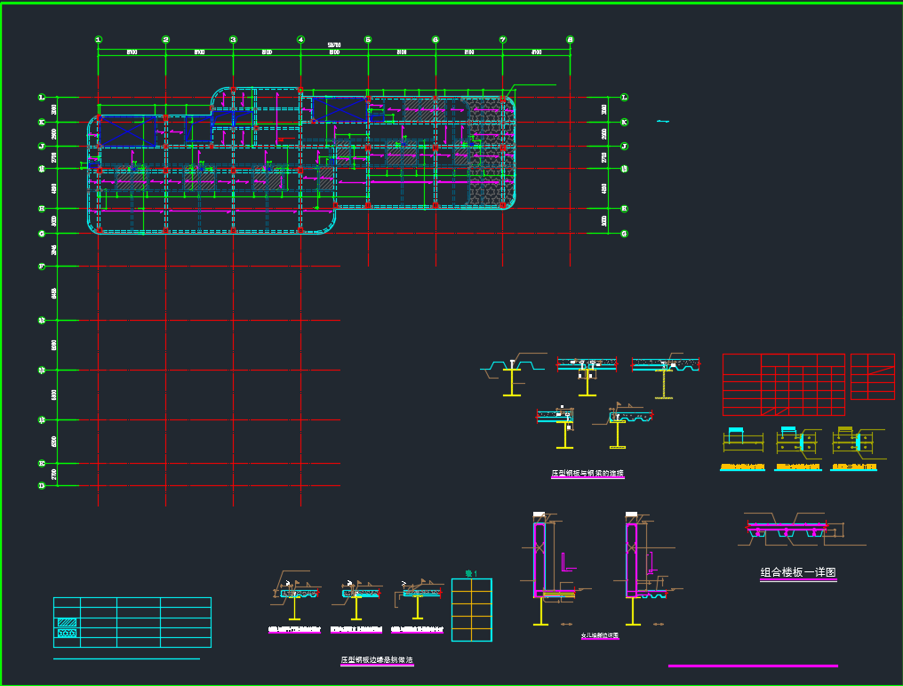Select grid axis bubble 3 above the plan

(233, 40)
